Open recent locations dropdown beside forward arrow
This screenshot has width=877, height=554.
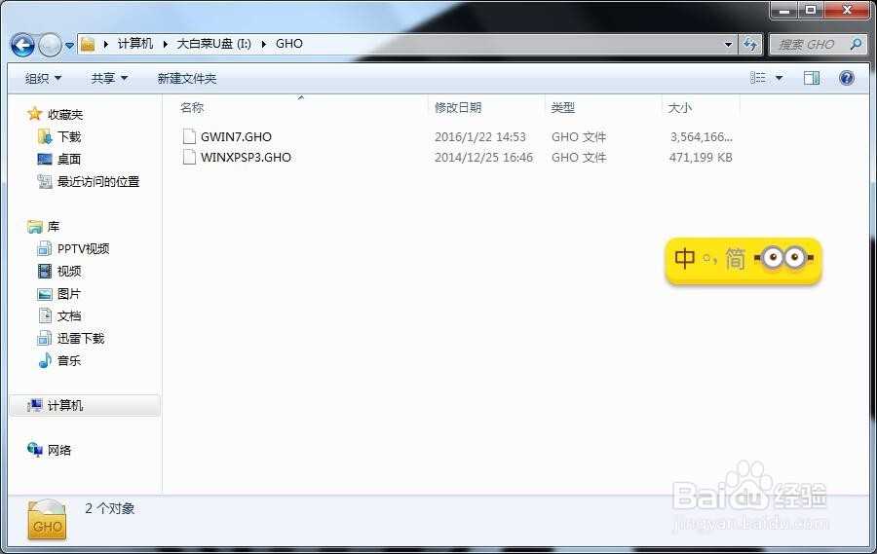point(69,46)
